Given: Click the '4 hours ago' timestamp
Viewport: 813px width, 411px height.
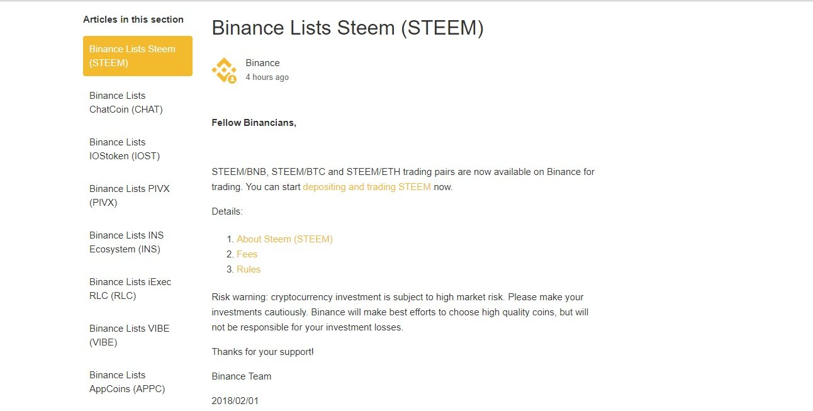Looking at the screenshot, I should [x=267, y=77].
